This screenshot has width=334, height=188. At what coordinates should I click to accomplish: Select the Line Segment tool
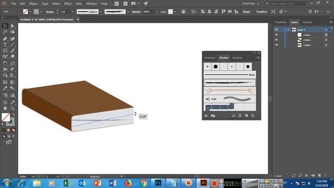point(13,45)
